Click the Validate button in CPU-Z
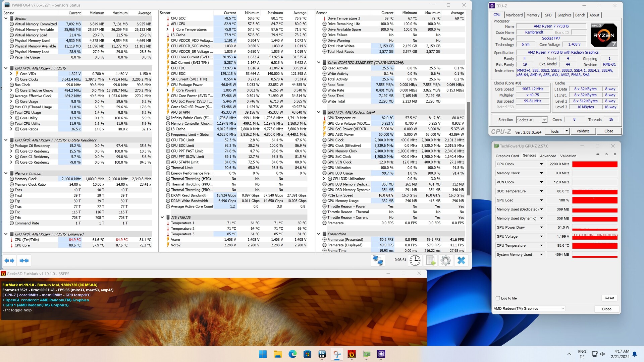644x362 pixels. tap(583, 131)
